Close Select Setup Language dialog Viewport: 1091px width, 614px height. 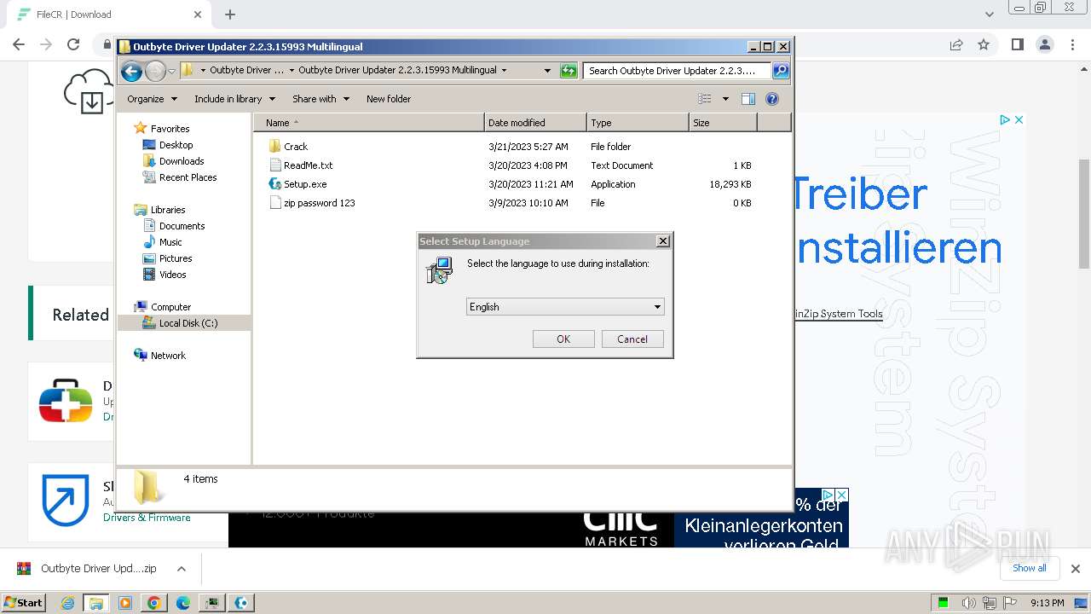(x=662, y=241)
